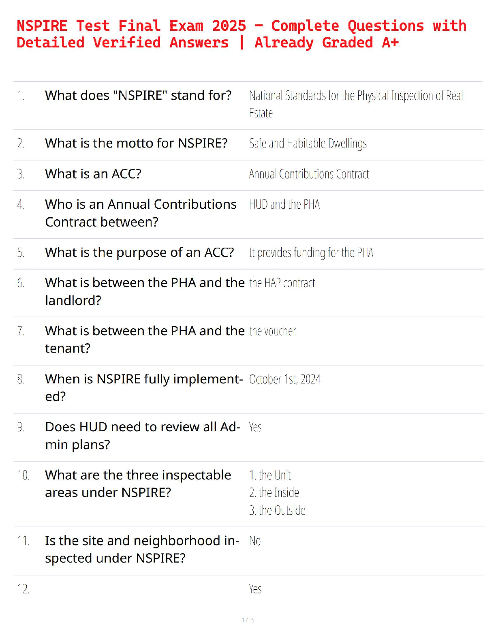Click the answer "the voucher"
The image size is (496, 642).
(272, 331)
